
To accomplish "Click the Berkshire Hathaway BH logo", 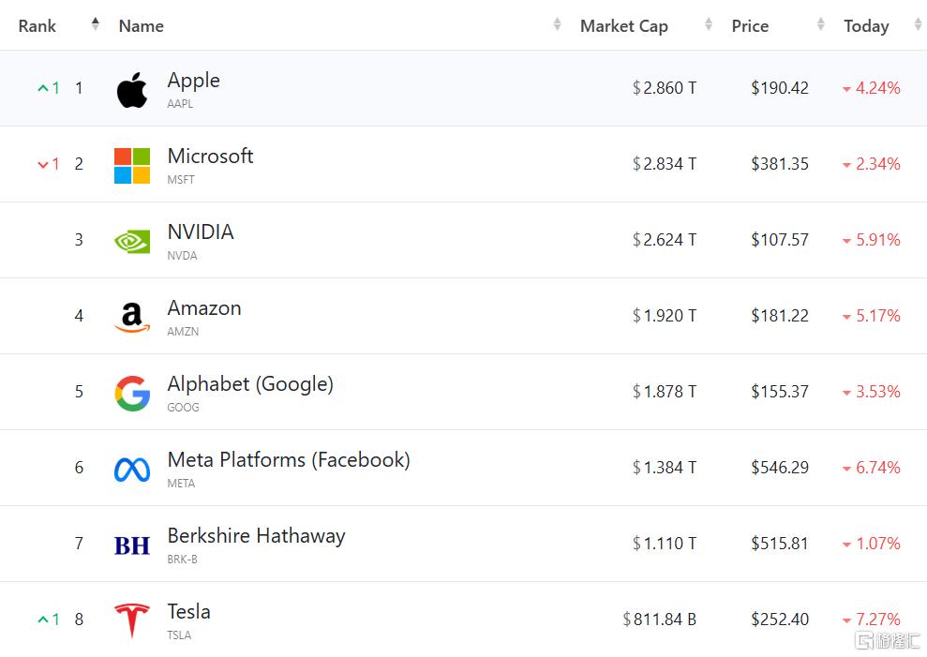I will pos(132,545).
